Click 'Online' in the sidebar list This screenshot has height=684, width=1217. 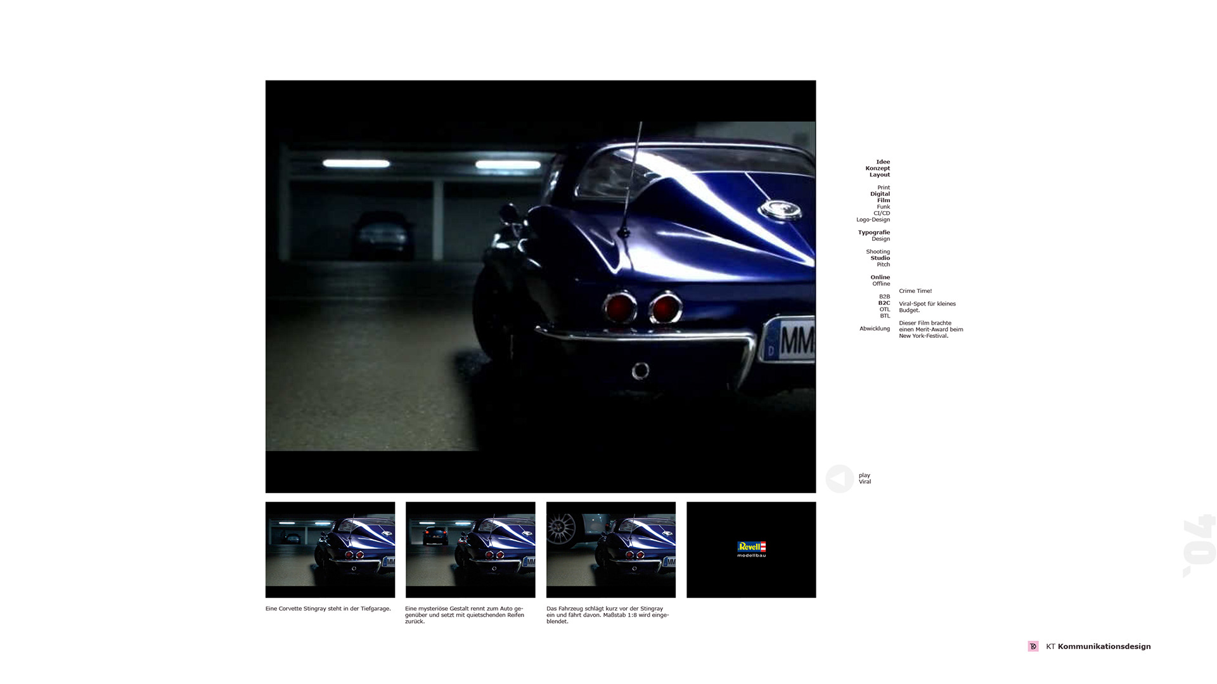[x=880, y=278]
